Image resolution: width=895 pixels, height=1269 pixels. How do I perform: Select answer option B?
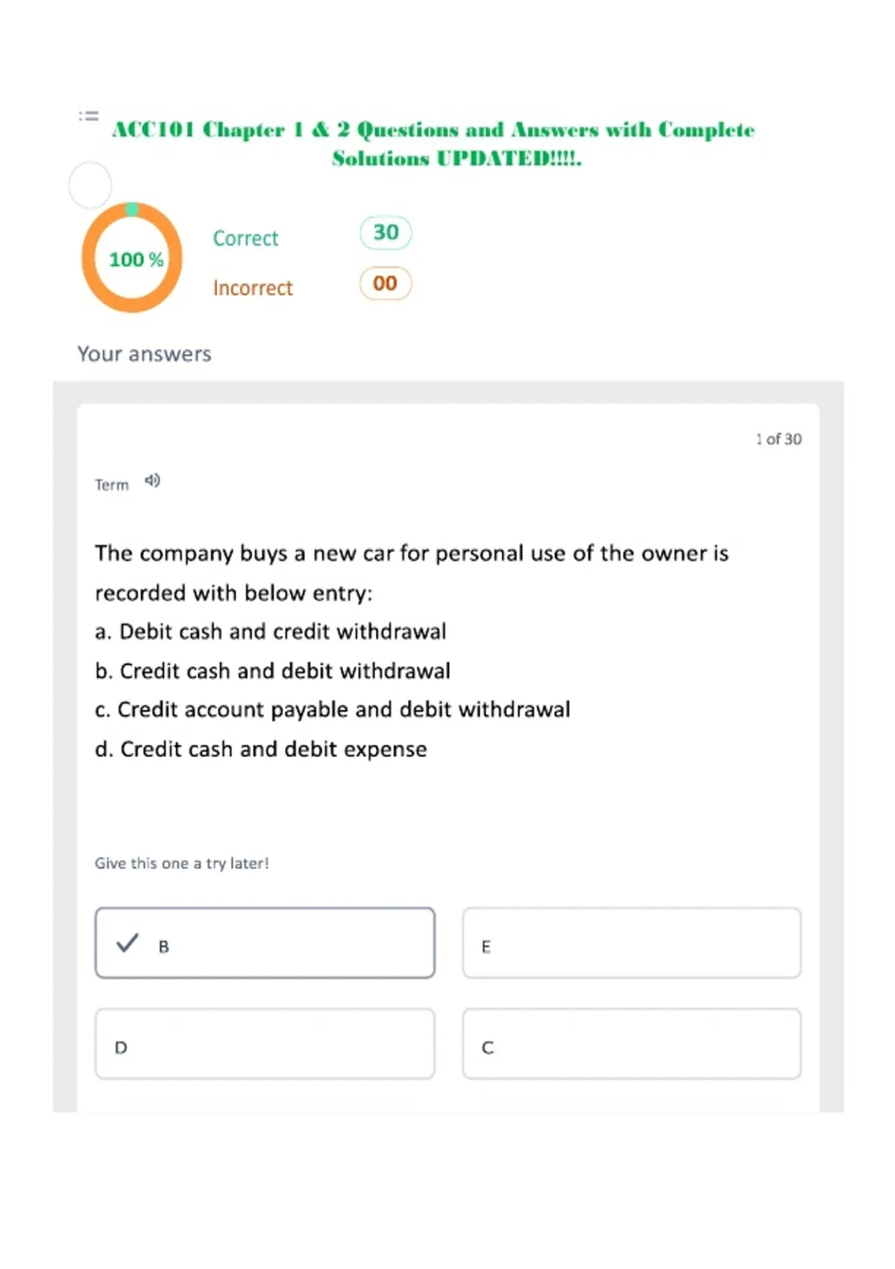click(x=265, y=943)
